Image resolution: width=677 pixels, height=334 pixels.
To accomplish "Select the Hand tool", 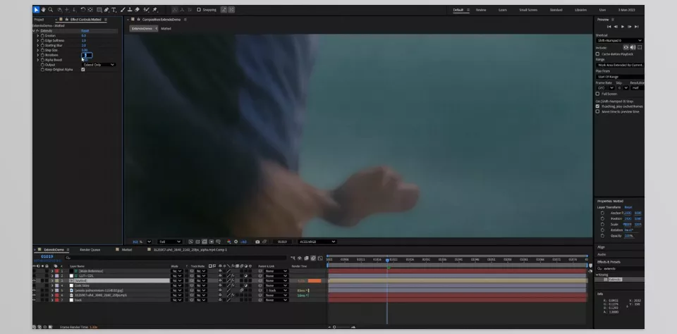I will click(x=43, y=9).
